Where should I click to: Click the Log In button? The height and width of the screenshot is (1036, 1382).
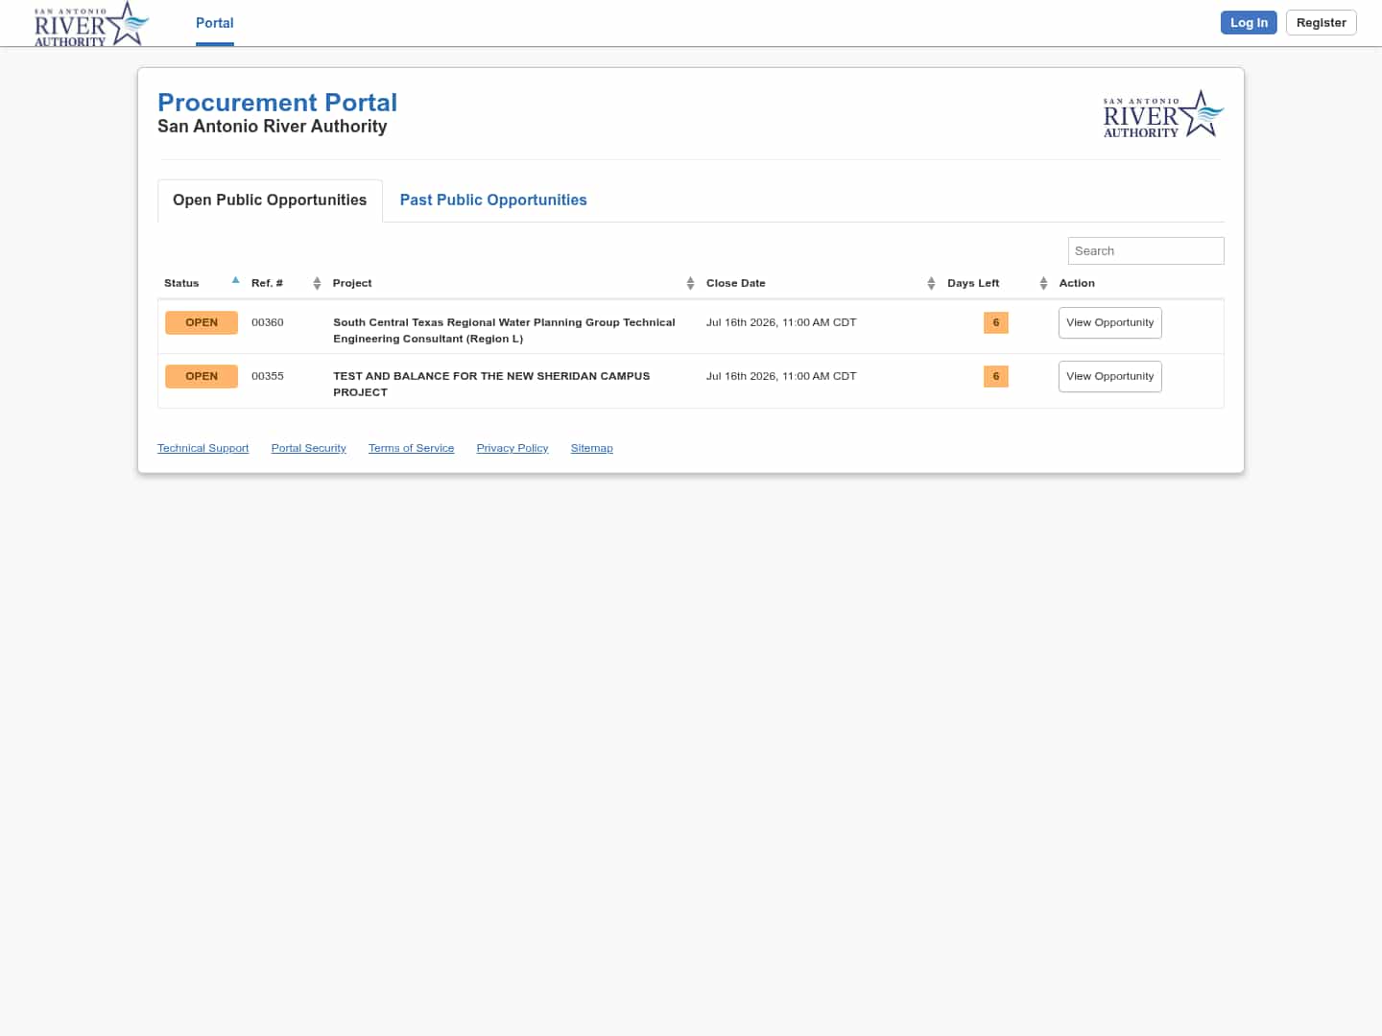(x=1249, y=22)
